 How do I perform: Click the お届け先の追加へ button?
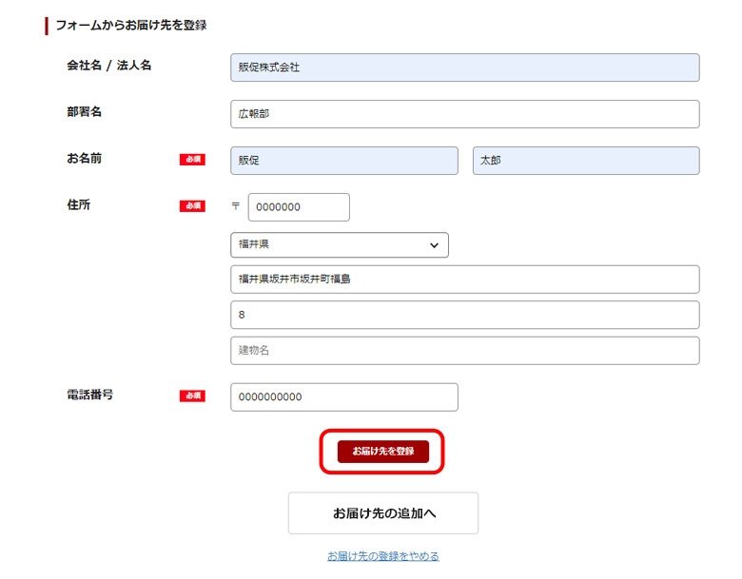pos(383,513)
